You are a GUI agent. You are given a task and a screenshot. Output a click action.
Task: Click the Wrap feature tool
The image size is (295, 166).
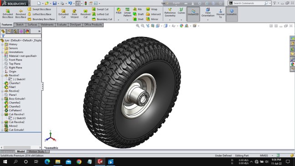152,9
